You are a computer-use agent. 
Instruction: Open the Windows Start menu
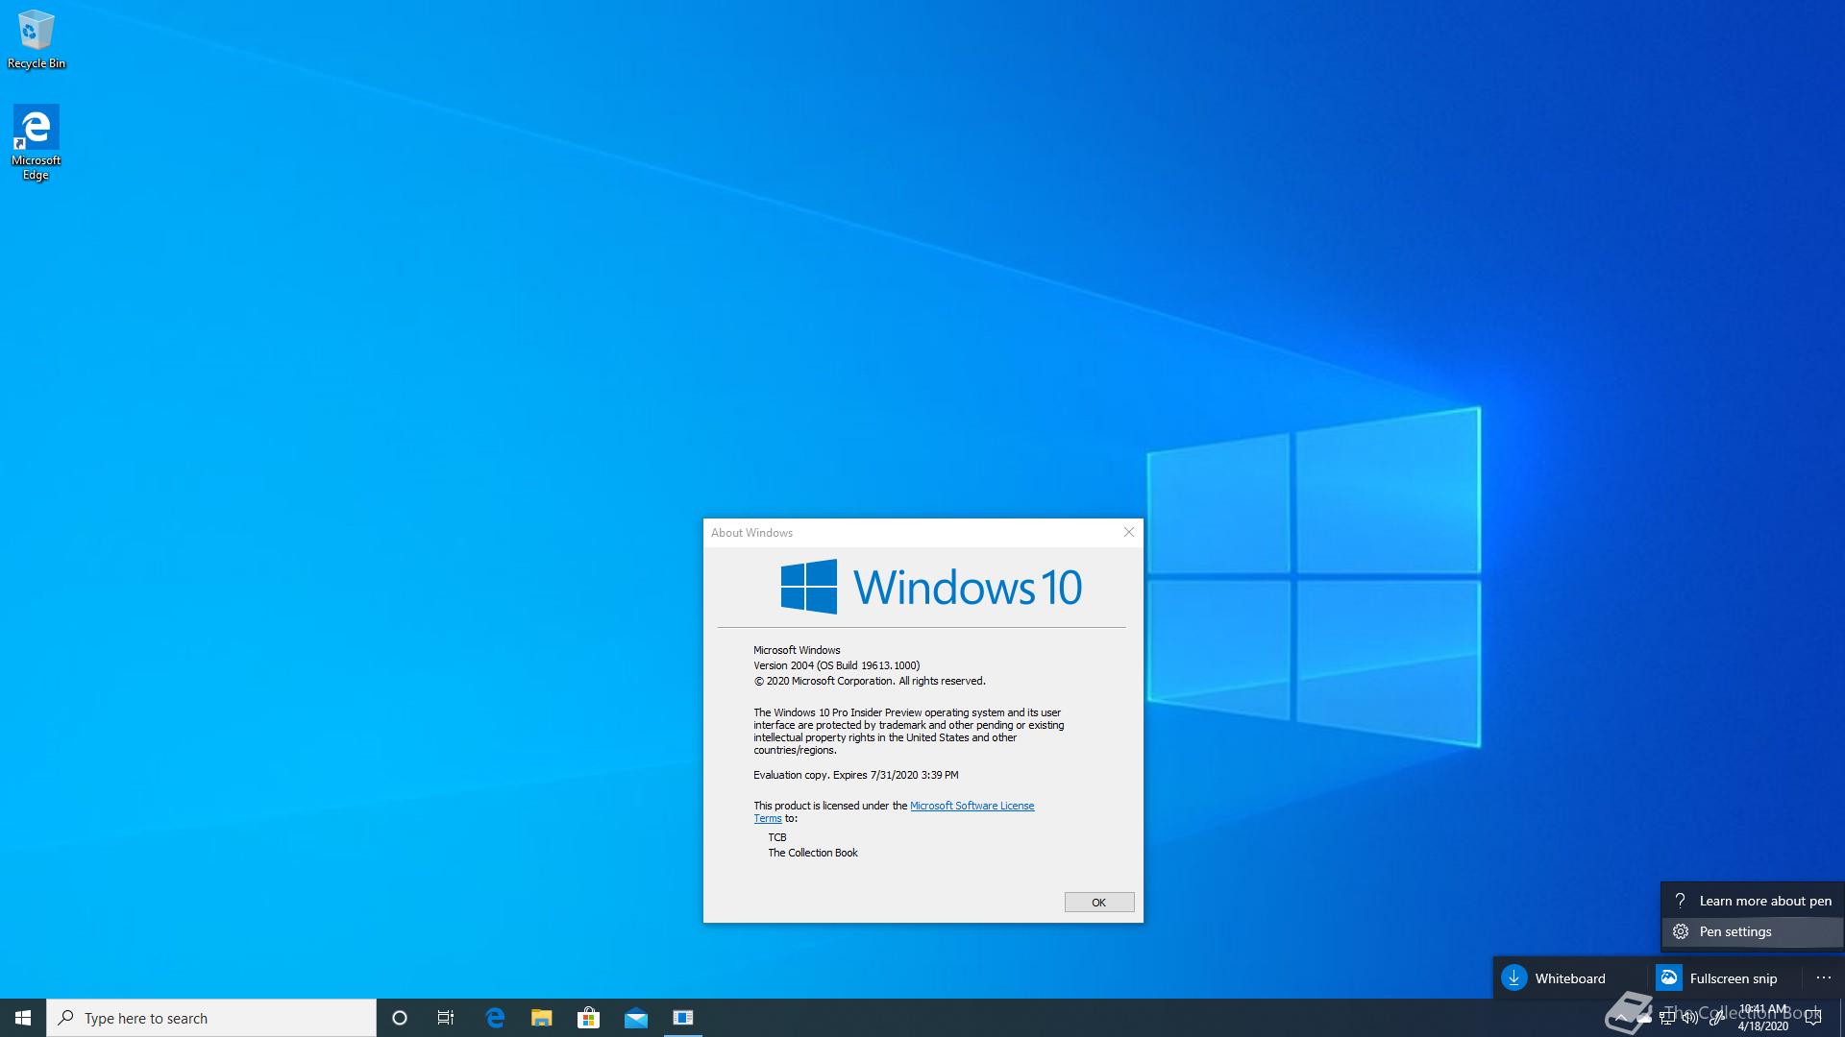coord(23,1018)
